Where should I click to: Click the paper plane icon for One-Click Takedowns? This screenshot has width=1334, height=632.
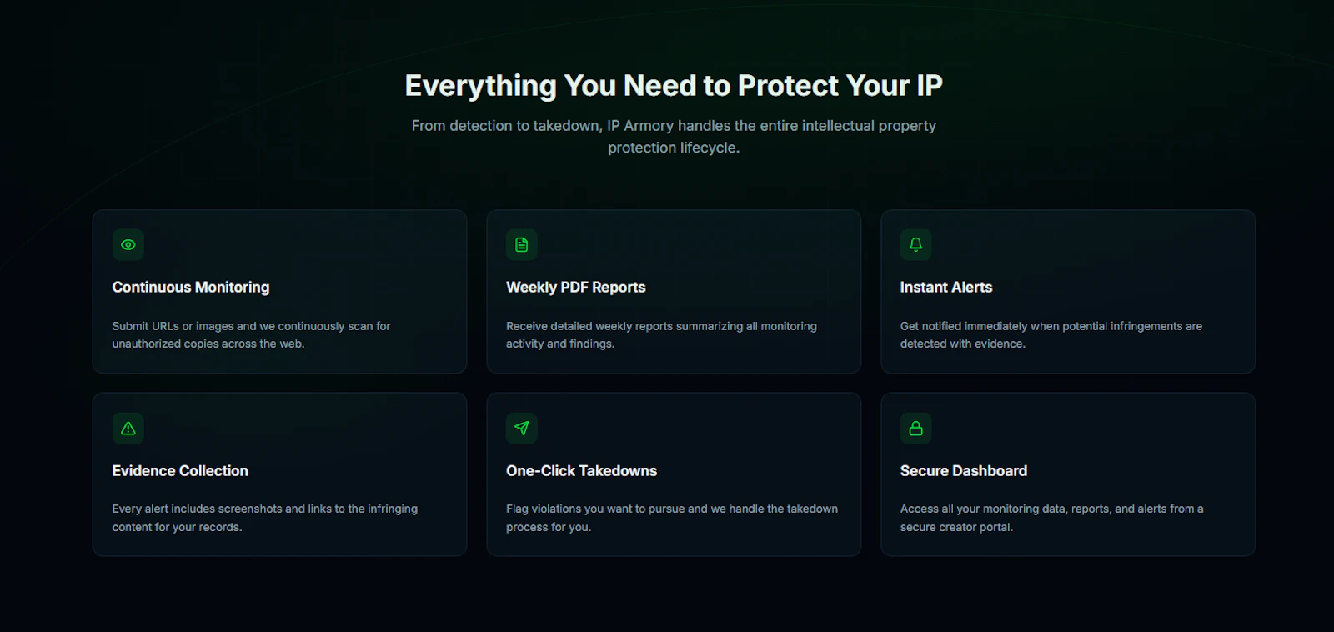click(x=522, y=429)
